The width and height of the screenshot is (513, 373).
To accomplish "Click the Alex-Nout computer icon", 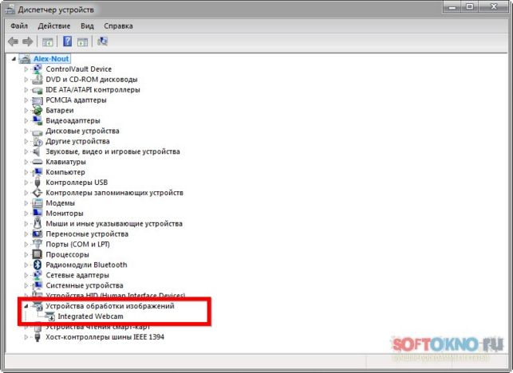I will pos(25,59).
